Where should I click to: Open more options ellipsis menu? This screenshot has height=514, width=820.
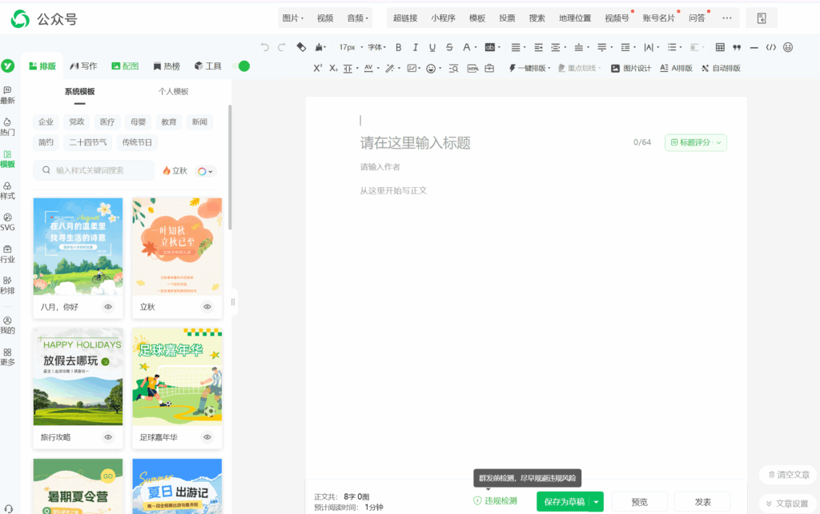727,18
